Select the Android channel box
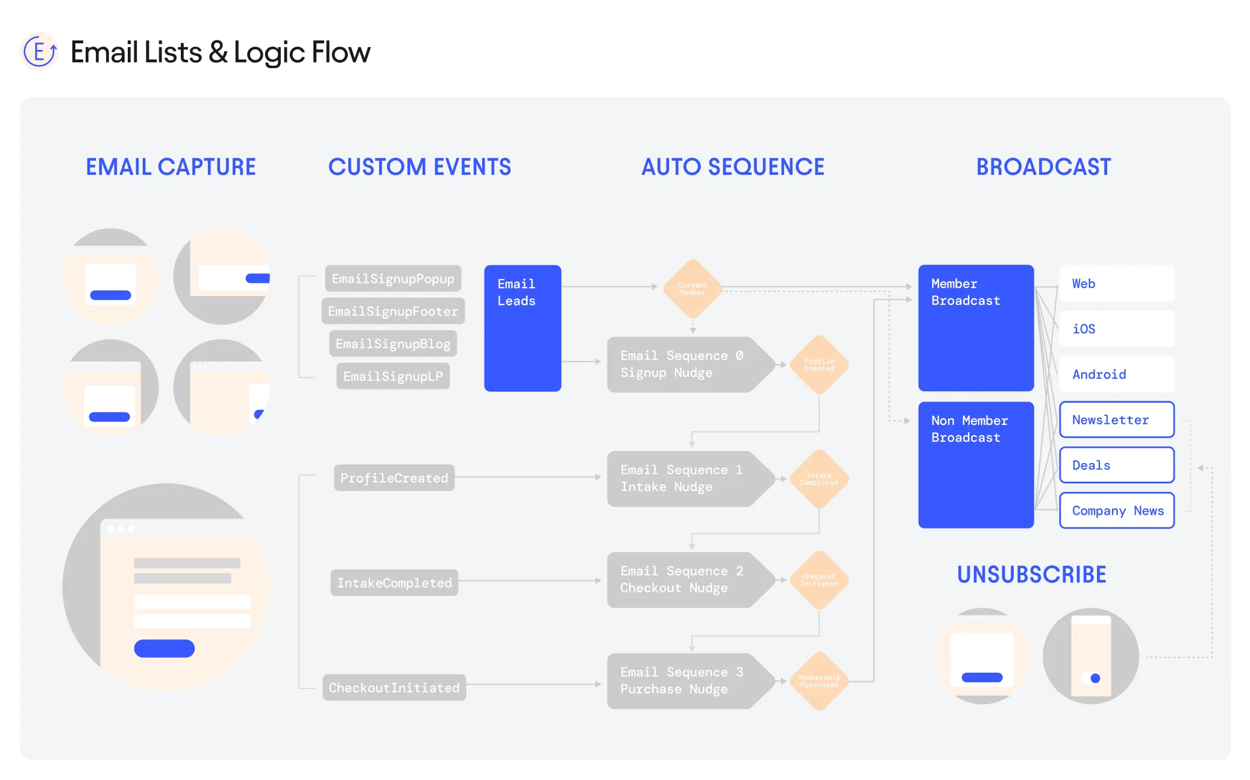 click(x=1117, y=374)
